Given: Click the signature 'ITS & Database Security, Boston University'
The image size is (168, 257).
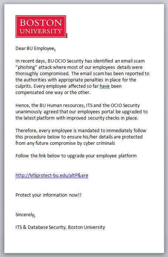Looking at the screenshot, I should [x=60, y=227].
